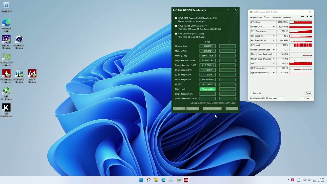This screenshot has width=327, height=184.
Task: Click the AIDA64 Save button
Action: pyautogui.click(x=179, y=109)
